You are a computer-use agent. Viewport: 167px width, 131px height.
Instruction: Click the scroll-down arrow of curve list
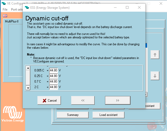[28, 88]
